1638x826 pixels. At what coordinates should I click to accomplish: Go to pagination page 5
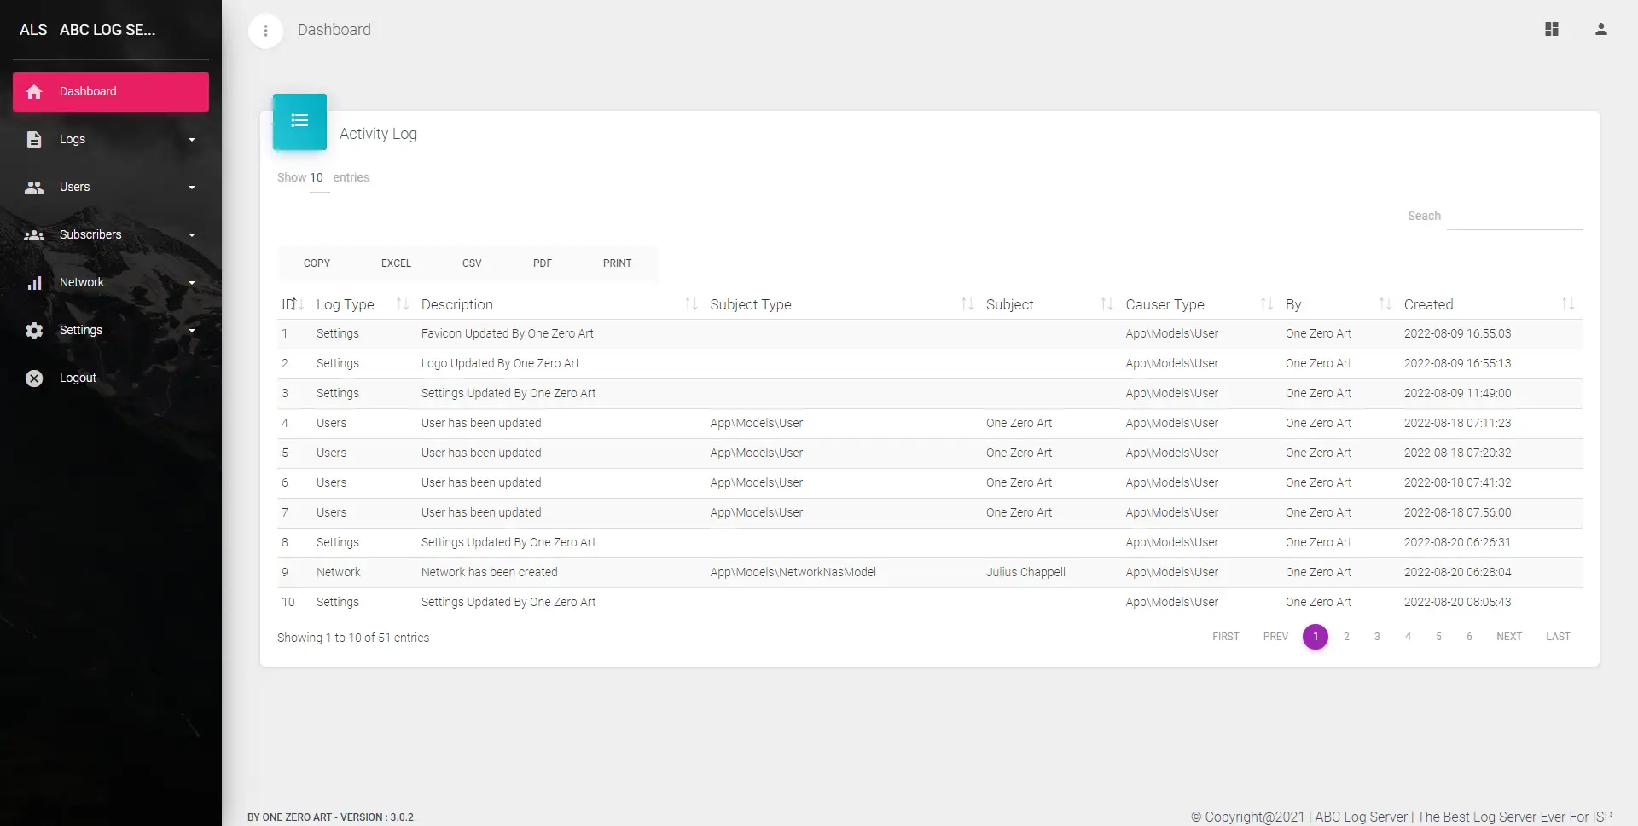1438,637
